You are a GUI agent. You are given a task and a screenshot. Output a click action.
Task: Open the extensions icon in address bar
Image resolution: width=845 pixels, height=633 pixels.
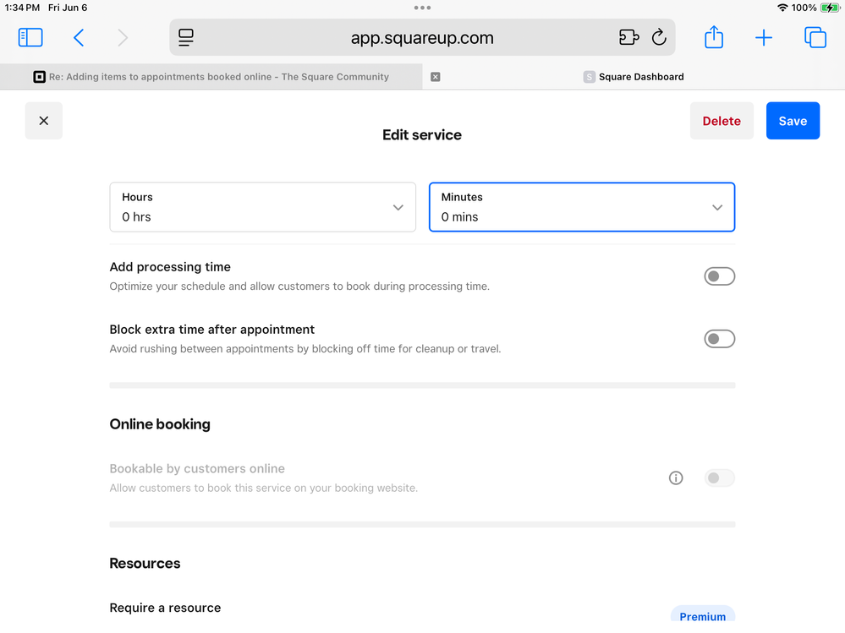[628, 37]
